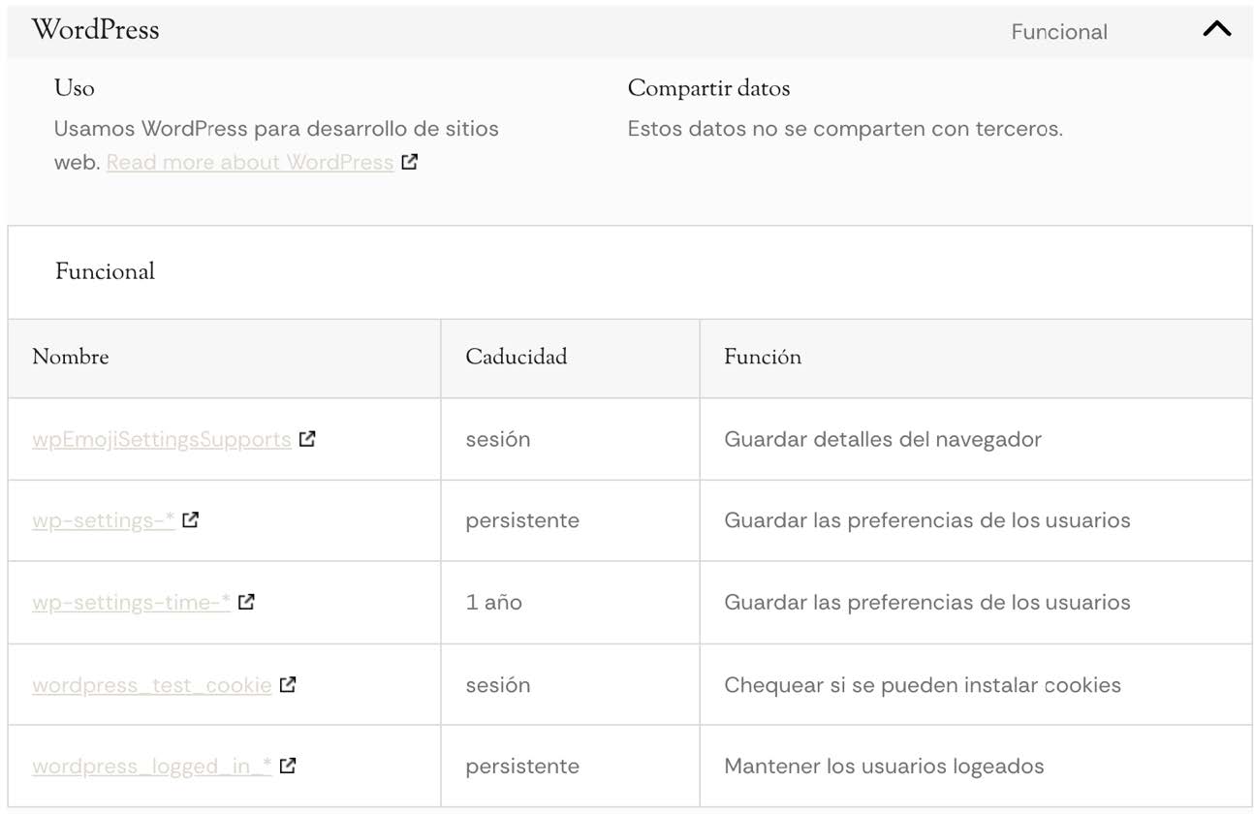Click external icon next to wp-settings-time-*
Image resolution: width=1254 pixels, height=814 pixels.
pos(246,602)
